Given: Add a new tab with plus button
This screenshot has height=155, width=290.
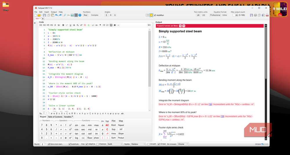Looking at the screenshot, I should [x=43, y=19].
